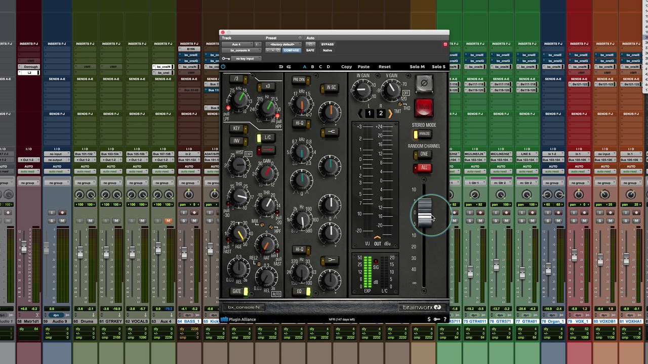
Task: Click the Reset button
Action: click(385, 67)
